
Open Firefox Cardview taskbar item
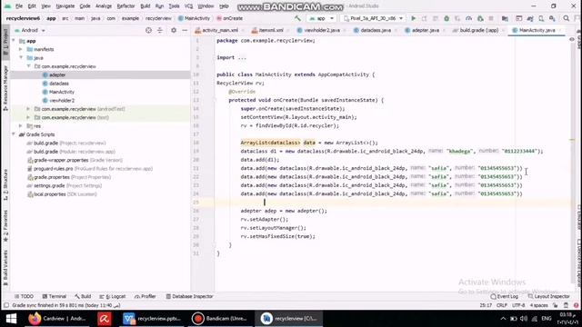[57, 319]
